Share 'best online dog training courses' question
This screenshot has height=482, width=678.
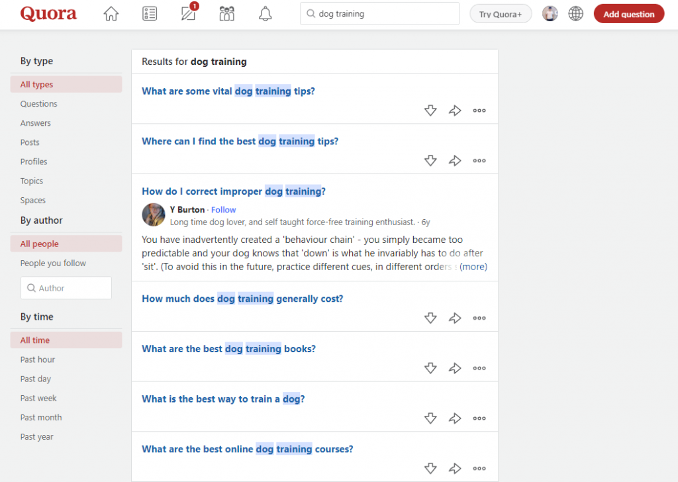455,468
